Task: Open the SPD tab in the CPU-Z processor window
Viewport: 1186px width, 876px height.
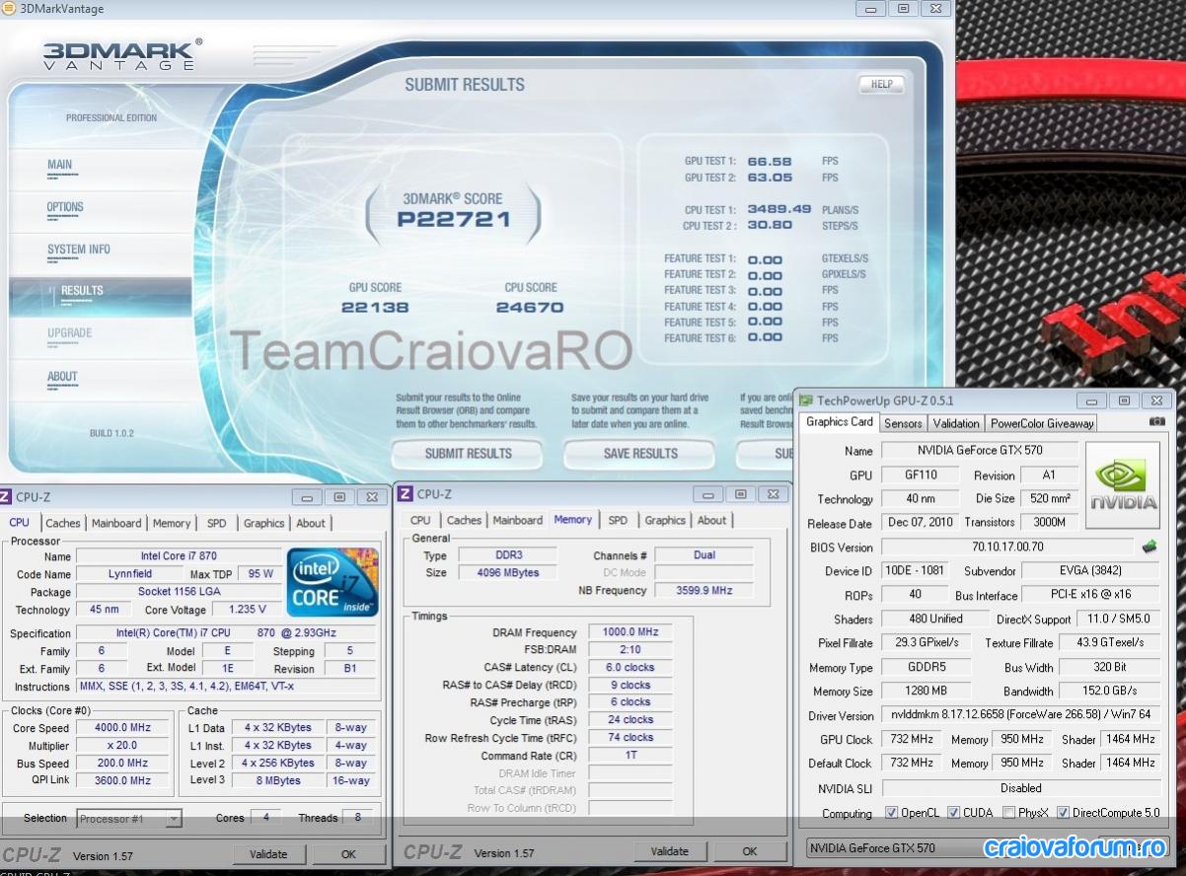Action: tap(216, 523)
